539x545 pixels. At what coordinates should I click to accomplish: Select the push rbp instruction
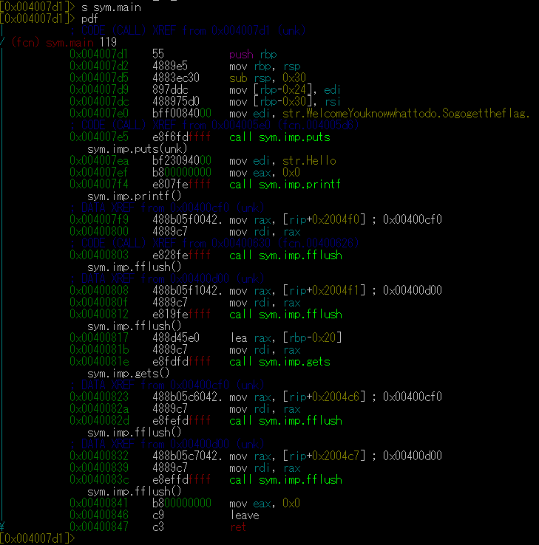tap(253, 55)
